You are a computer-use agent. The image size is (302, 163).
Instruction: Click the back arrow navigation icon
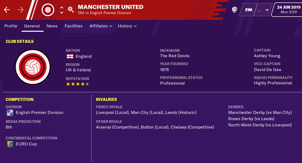[x=7, y=10]
